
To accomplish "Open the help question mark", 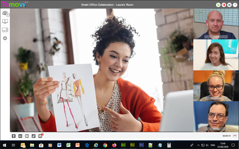I will pyautogui.click(x=235, y=5).
